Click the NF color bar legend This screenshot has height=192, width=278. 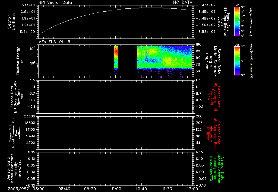click(237, 21)
